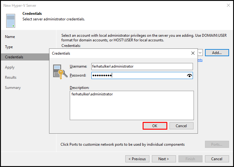Show password with the eye icon
Viewport: 234px width, 167px height.
click(x=189, y=76)
